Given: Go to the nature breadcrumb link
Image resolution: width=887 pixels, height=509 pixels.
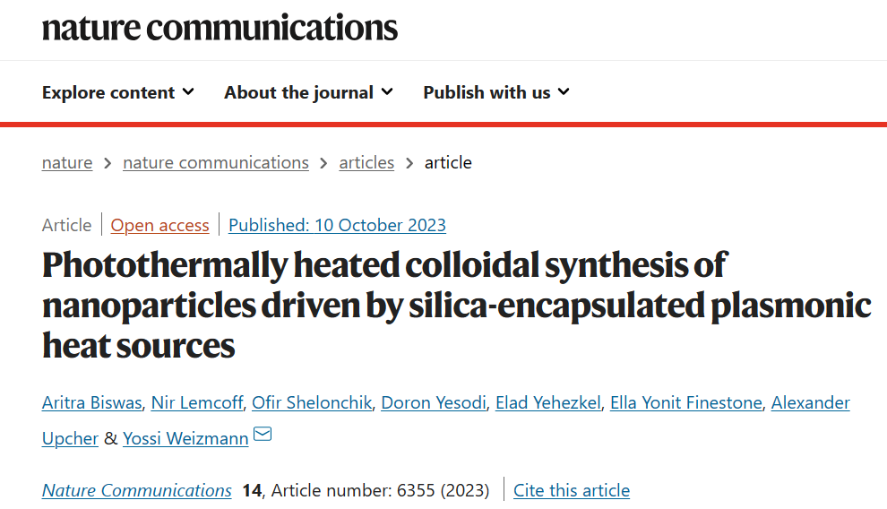Looking at the screenshot, I should (67, 162).
